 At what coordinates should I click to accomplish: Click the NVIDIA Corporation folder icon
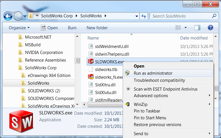20,53
